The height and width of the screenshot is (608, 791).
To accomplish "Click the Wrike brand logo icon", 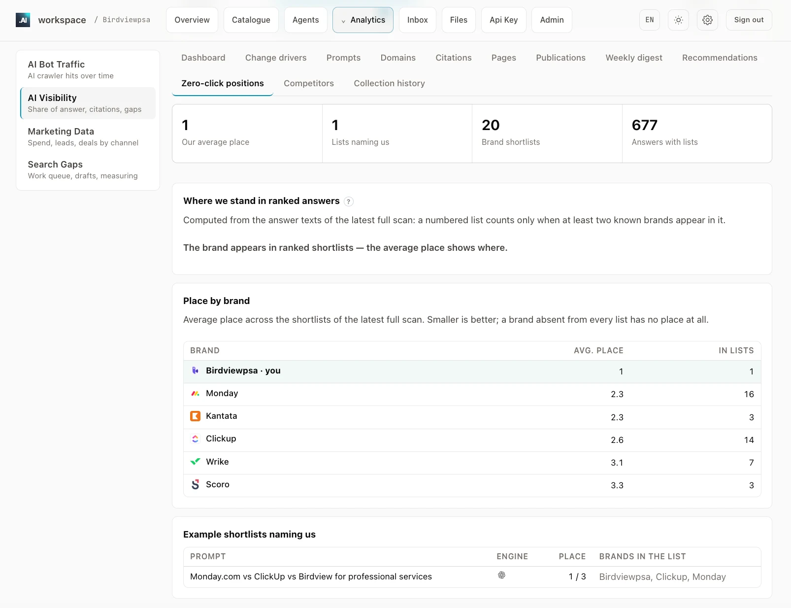I will click(196, 462).
